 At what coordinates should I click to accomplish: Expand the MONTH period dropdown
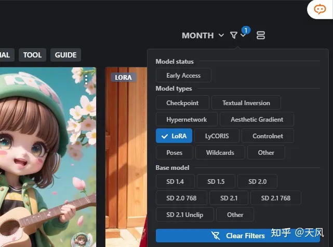pyautogui.click(x=203, y=35)
